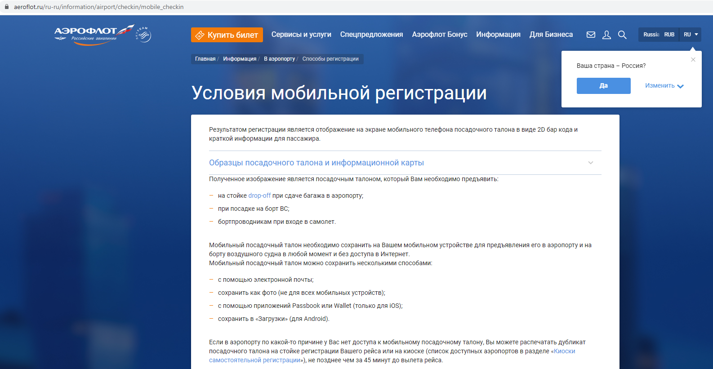Go to the Главная breadcrumb

205,59
